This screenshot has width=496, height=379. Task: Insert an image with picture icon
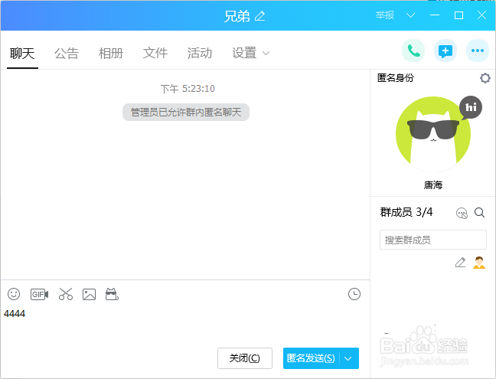(x=89, y=294)
